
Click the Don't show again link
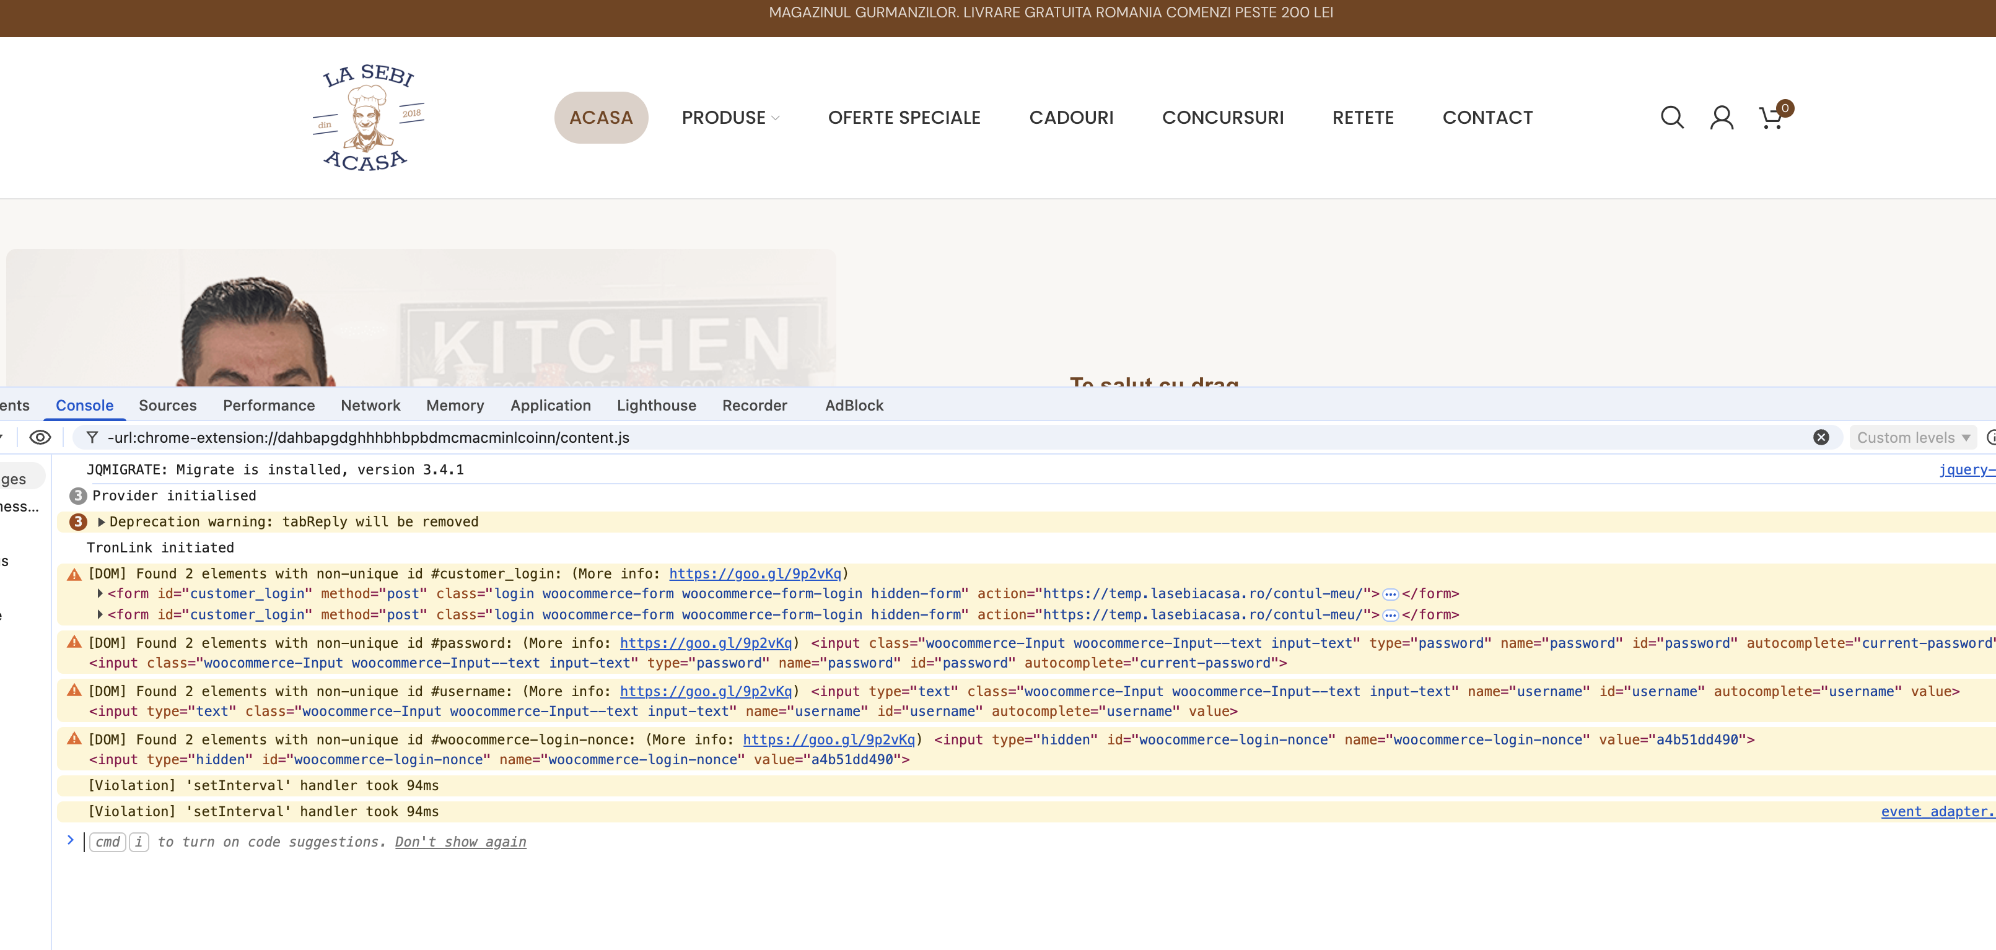(x=460, y=842)
